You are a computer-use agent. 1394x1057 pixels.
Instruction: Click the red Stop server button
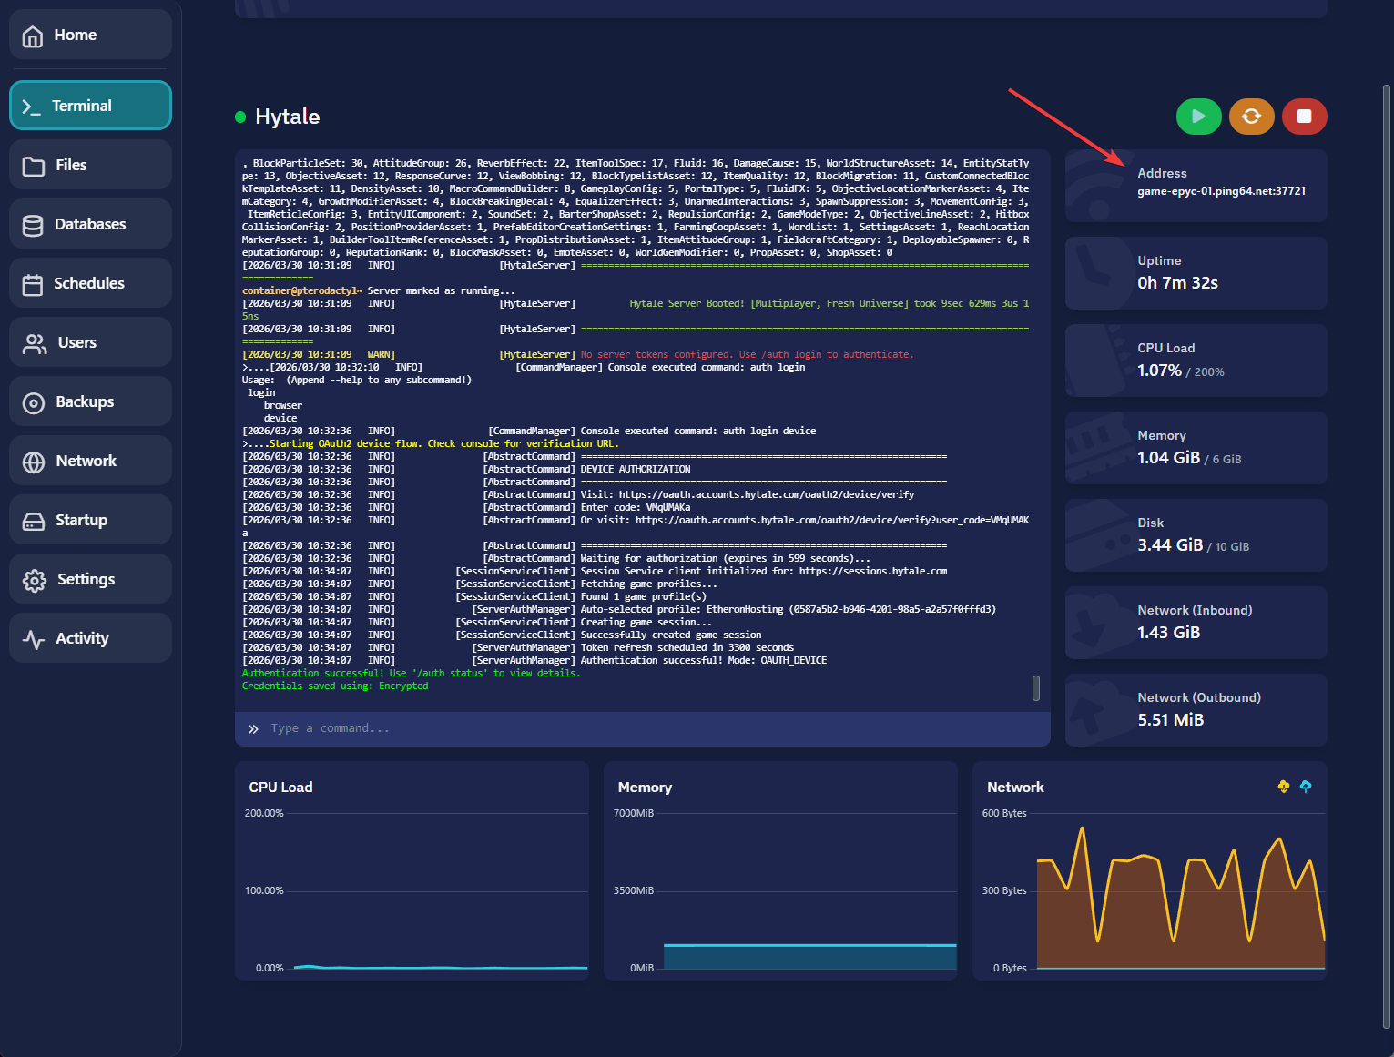click(x=1304, y=117)
